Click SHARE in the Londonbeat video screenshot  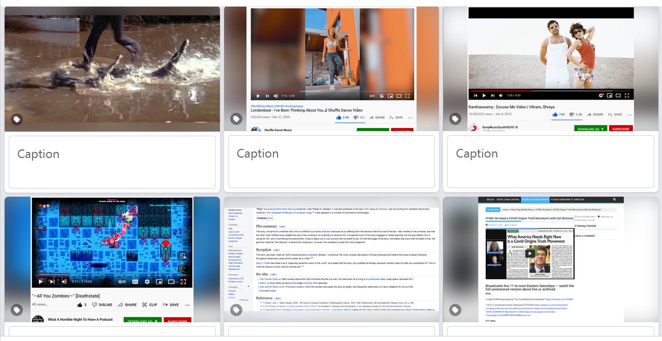[377, 117]
